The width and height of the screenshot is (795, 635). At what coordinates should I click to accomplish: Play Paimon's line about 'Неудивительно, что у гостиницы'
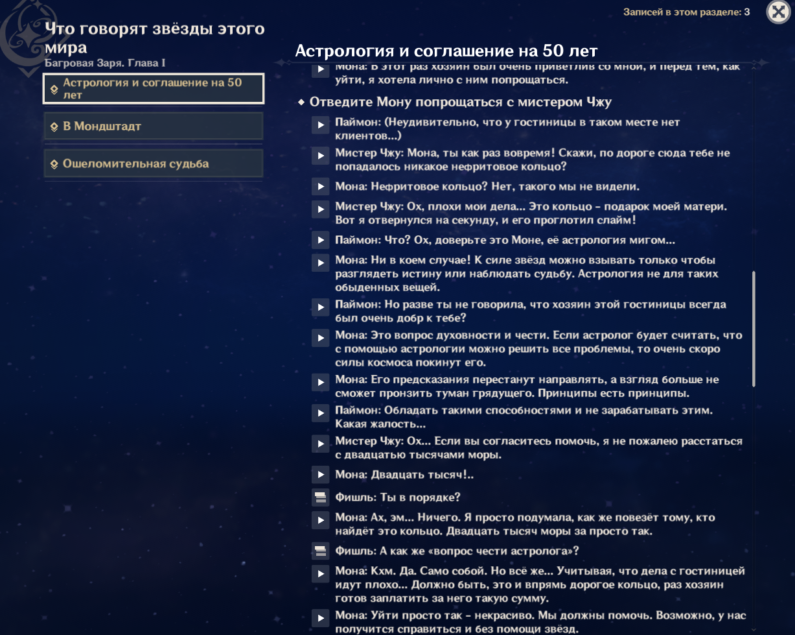320,125
